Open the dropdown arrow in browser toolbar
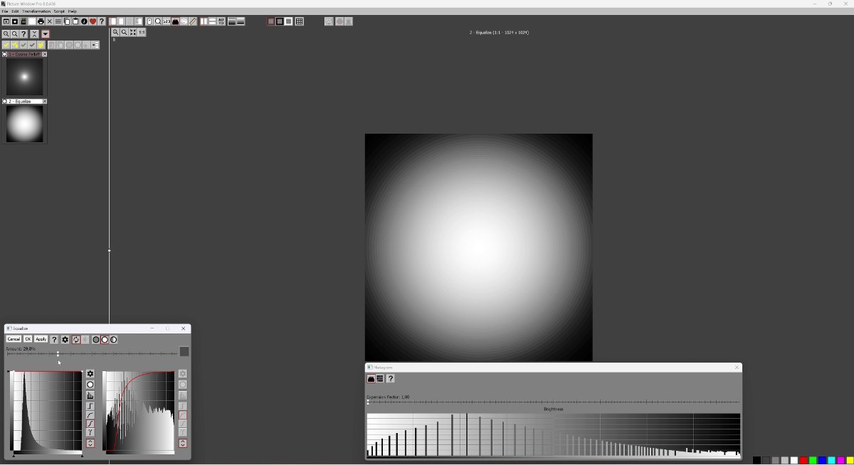The image size is (854, 465). click(x=45, y=34)
